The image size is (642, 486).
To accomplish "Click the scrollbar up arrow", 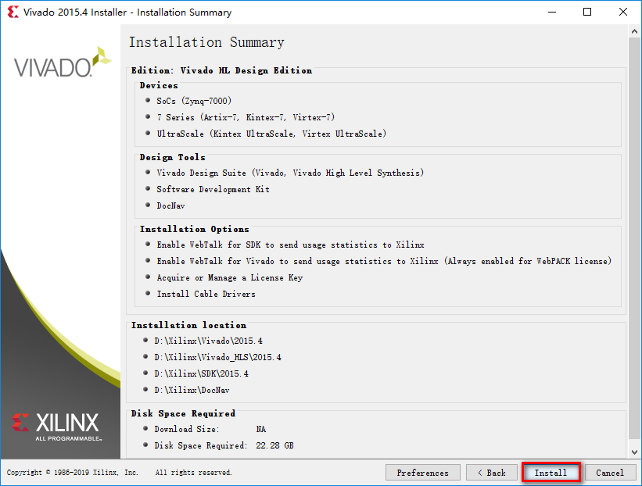I will coord(634,31).
